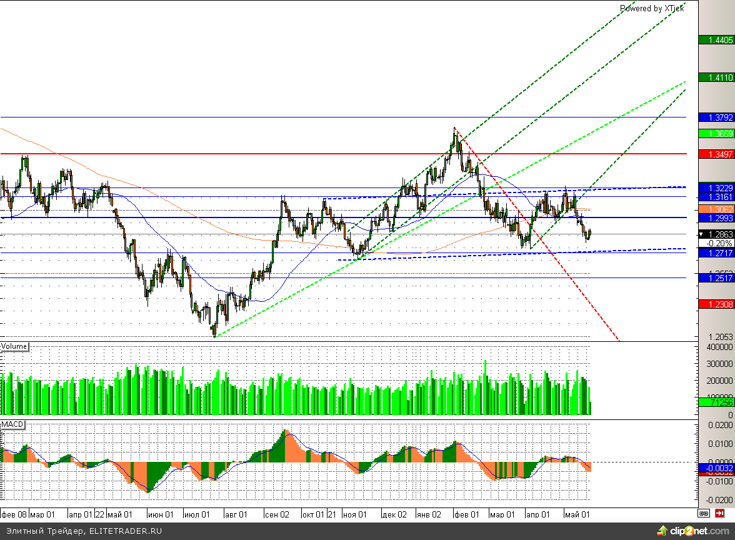735x540 pixels.
Task: Click the Volume panel label
Action: click(x=14, y=346)
